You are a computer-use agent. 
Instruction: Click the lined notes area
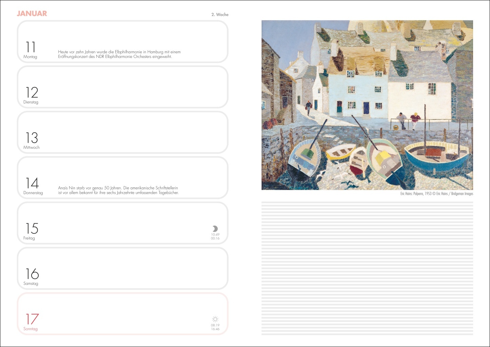tap(367, 268)
